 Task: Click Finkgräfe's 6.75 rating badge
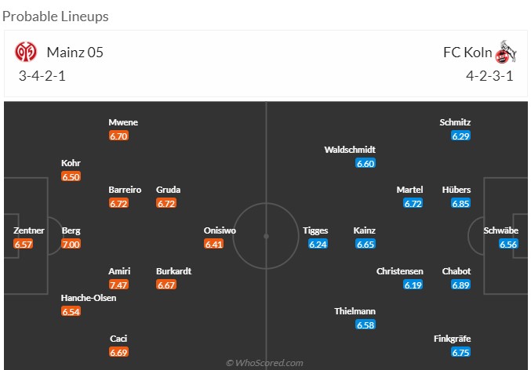pos(460,353)
